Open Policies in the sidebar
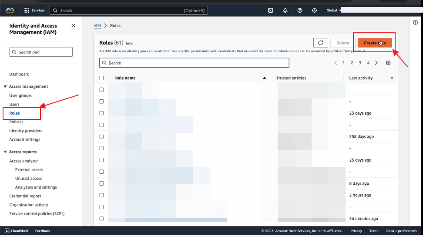The width and height of the screenshot is (423, 237). pos(16,122)
